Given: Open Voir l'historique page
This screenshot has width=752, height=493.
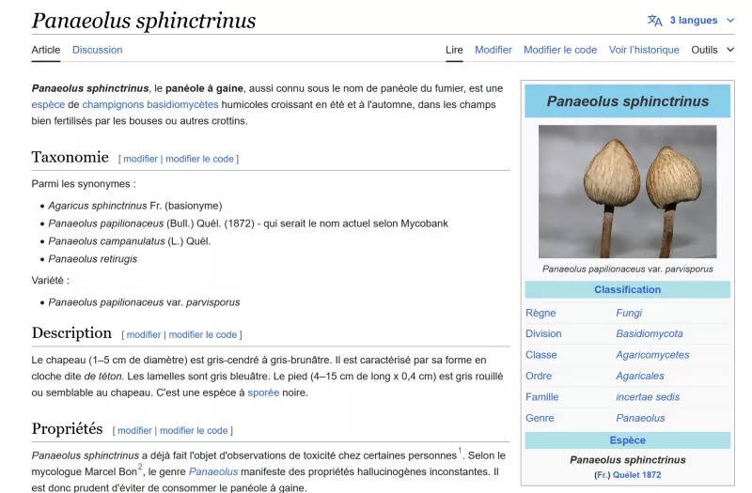Looking at the screenshot, I should click(x=644, y=50).
